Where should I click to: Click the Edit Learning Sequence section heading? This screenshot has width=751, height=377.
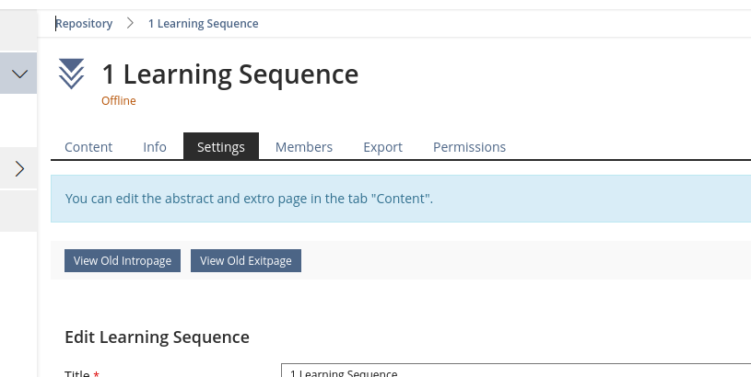point(157,337)
